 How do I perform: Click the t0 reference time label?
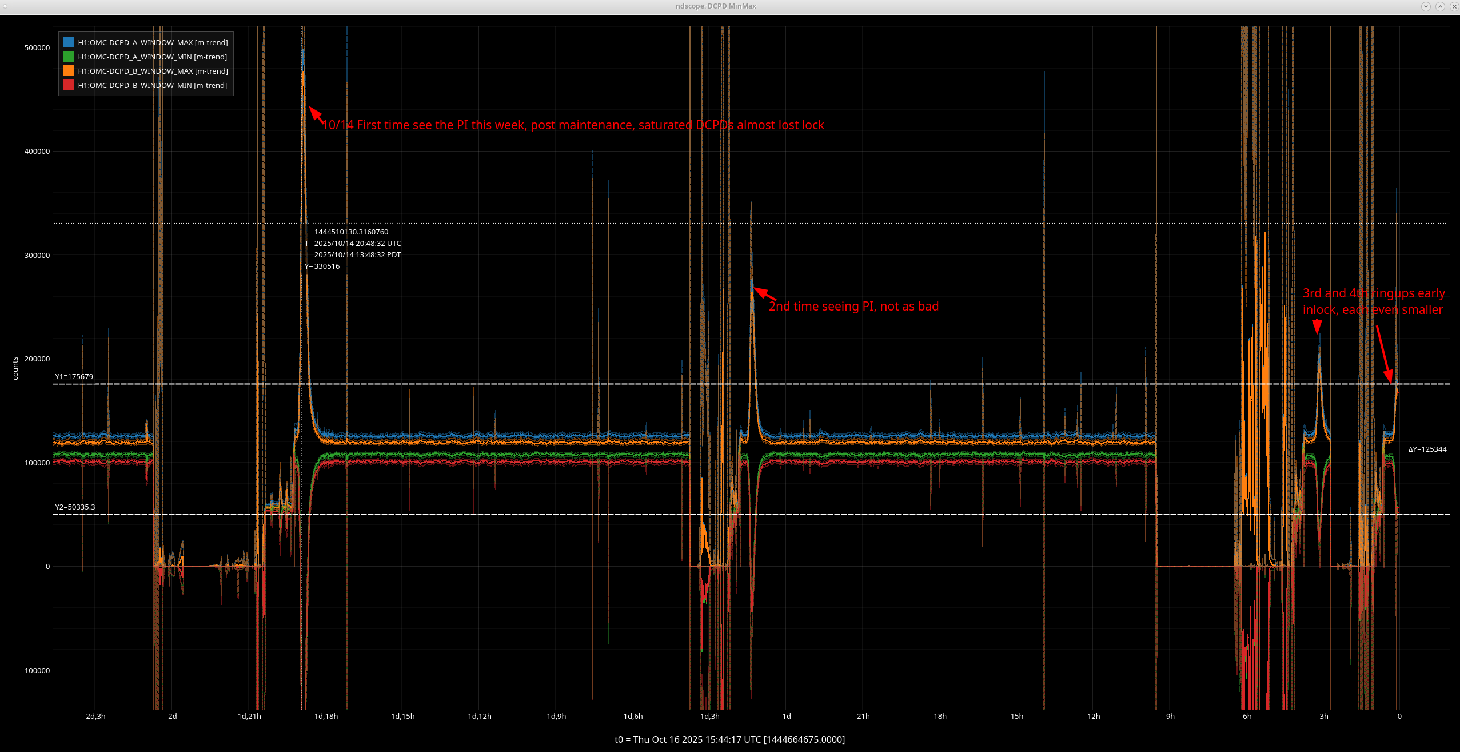click(x=729, y=739)
